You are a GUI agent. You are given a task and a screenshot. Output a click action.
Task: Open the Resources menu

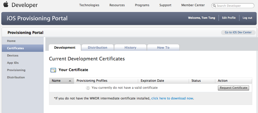coord(117,5)
